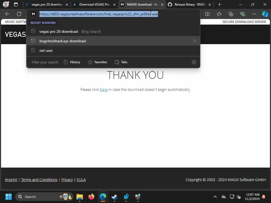Screen dimensions: 271x203
Task: Open the Browser essentials heart icon
Action: (x=242, y=14)
